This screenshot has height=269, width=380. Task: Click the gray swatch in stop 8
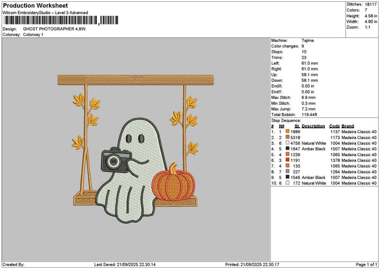coord(288,171)
